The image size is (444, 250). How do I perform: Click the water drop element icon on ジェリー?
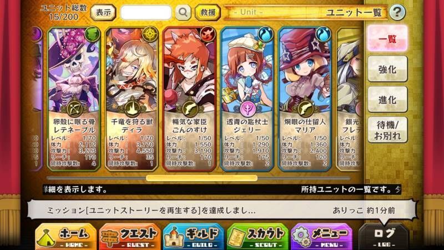(265, 34)
